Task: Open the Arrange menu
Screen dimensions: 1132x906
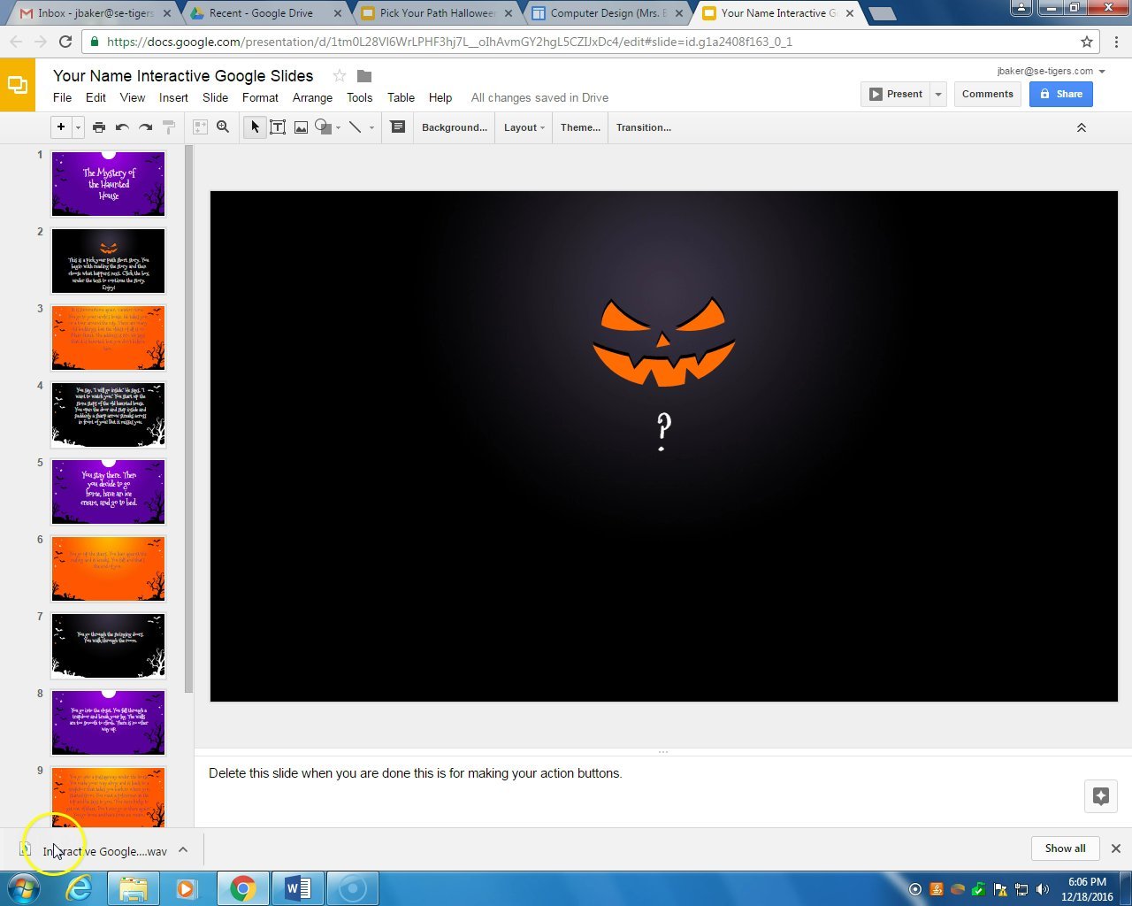Action: [x=312, y=98]
